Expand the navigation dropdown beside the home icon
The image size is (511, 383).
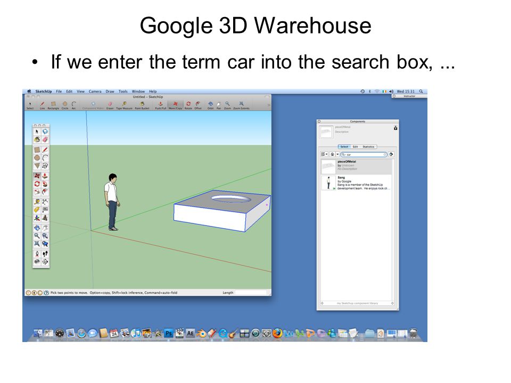tap(337, 154)
